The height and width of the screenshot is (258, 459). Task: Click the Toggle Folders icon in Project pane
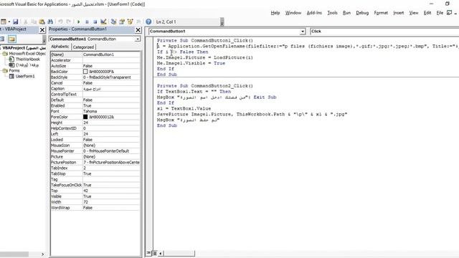point(11,39)
